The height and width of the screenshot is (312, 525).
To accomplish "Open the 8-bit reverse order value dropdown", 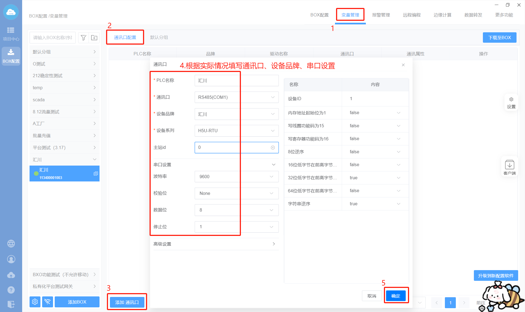I will (375, 152).
